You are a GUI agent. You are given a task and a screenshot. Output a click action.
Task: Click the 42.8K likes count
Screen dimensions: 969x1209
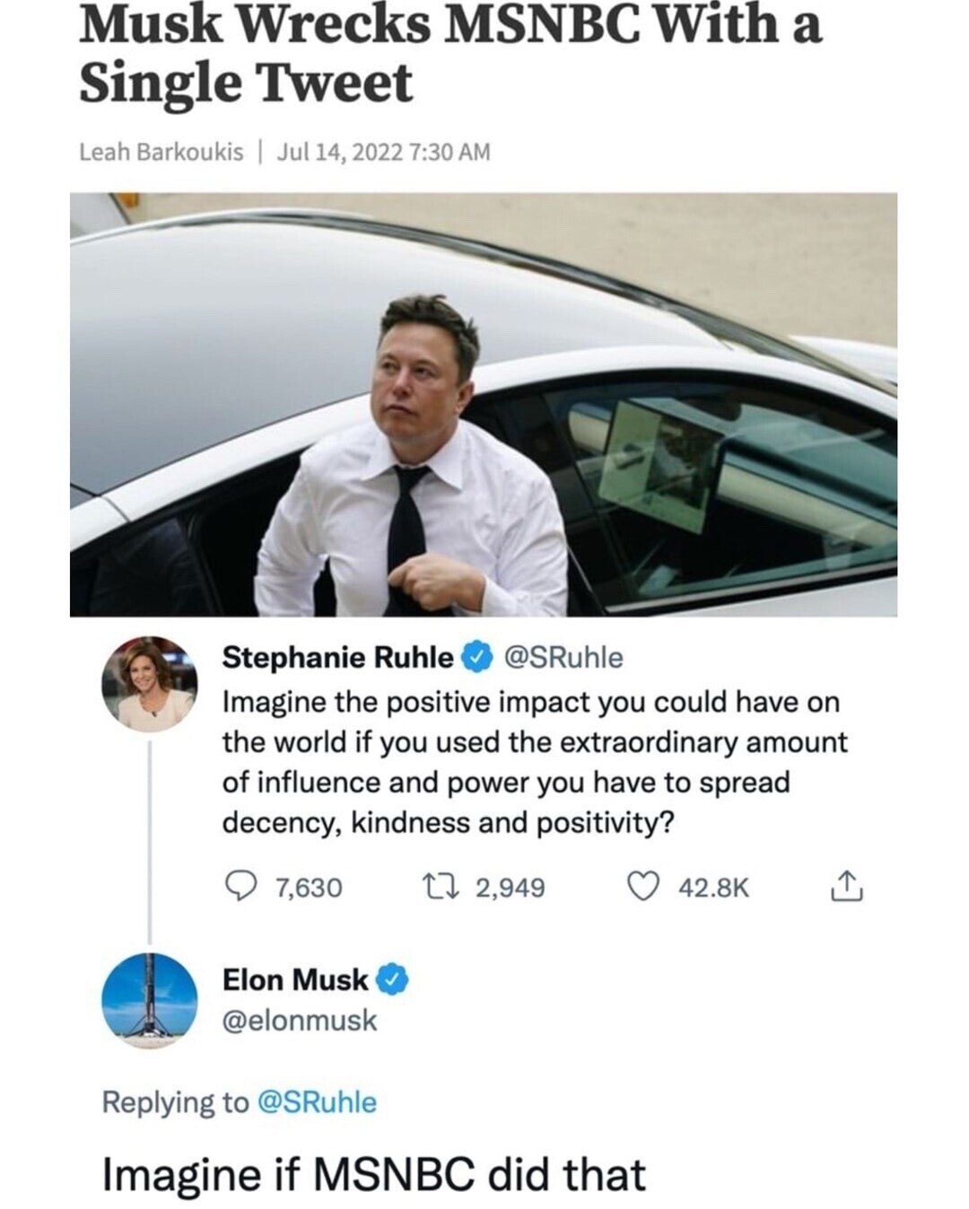(x=713, y=888)
